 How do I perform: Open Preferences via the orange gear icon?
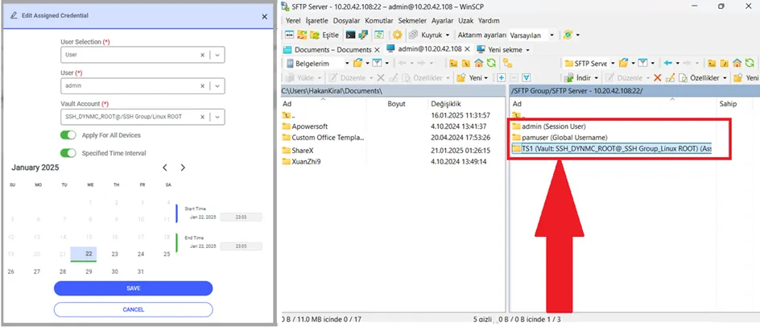(398, 35)
